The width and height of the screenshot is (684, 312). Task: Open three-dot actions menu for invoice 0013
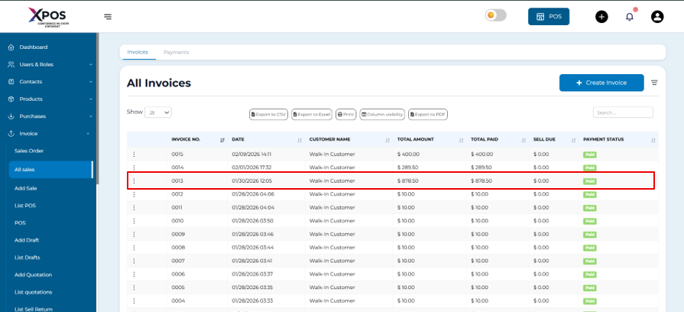click(x=134, y=181)
